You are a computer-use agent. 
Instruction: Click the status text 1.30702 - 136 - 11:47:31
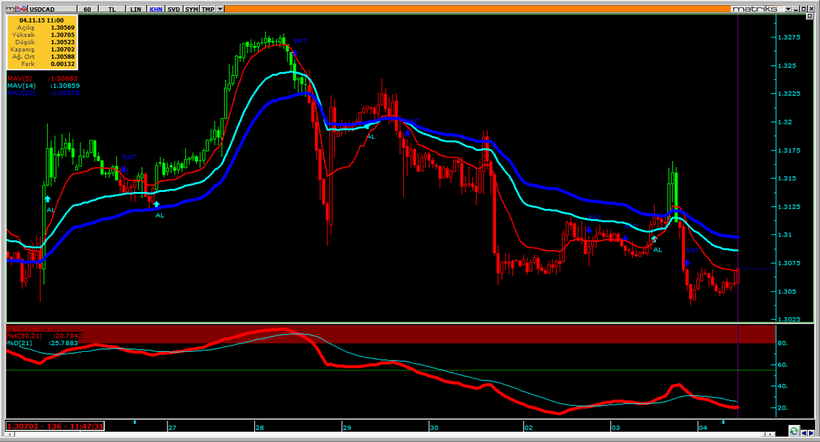click(55, 426)
